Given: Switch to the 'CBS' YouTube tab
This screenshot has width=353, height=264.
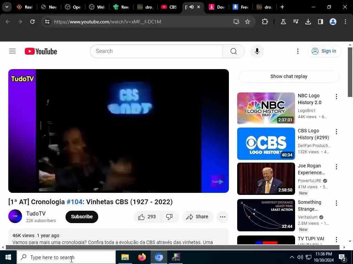Looking at the screenshot, I should point(169,7).
